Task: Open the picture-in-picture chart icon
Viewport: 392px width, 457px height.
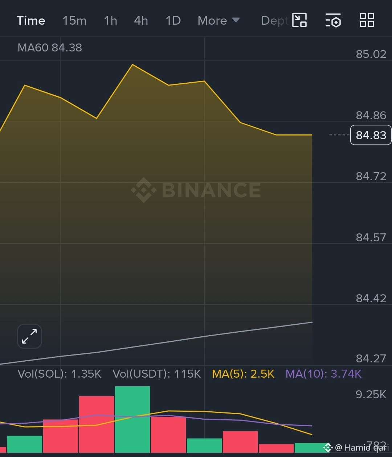Action: pyautogui.click(x=299, y=20)
